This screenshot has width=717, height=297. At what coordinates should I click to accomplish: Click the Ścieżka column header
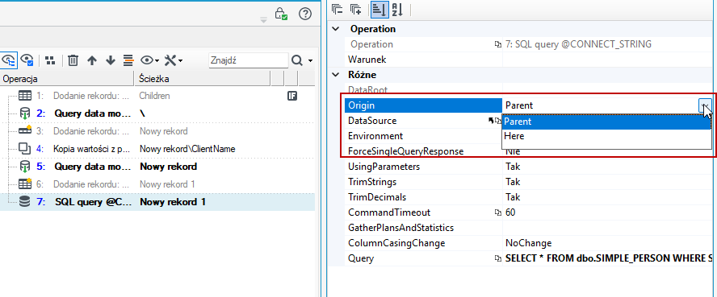tap(203, 79)
